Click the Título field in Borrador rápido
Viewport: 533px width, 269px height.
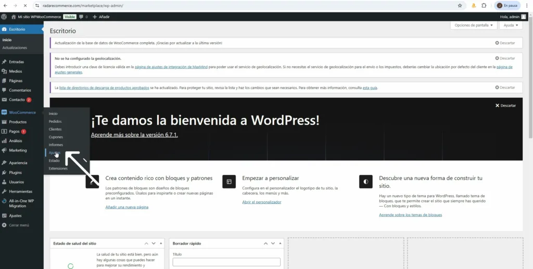pos(226,262)
